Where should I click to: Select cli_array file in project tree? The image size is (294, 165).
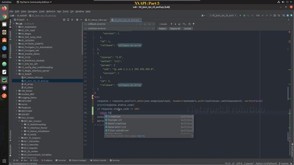point(28,84)
